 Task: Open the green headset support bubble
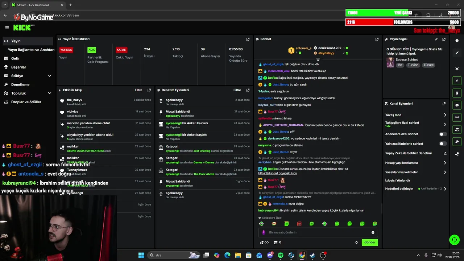tap(454, 240)
